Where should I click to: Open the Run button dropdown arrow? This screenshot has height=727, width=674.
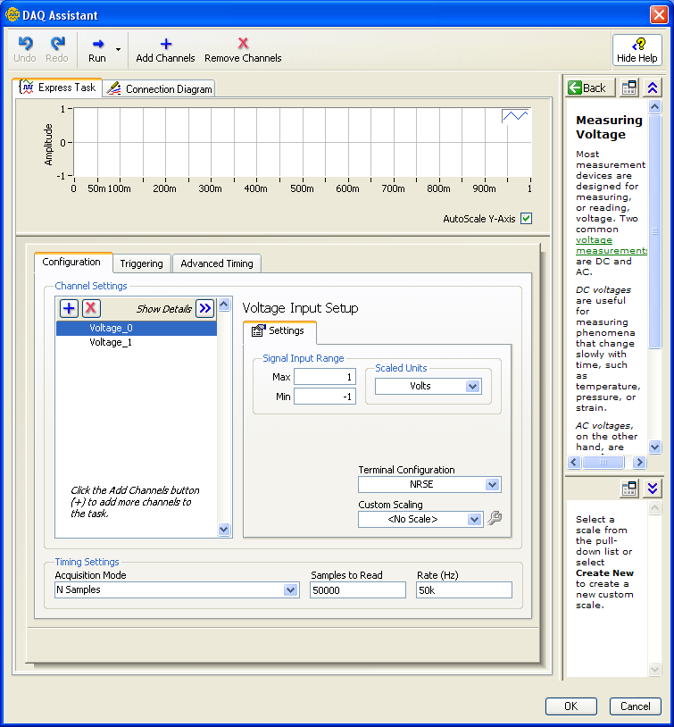(118, 50)
